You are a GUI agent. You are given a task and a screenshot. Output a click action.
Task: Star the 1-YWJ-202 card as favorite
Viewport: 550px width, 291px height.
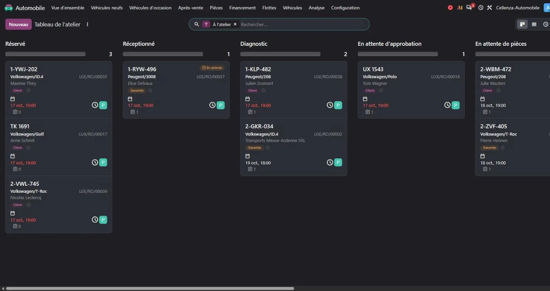tap(28, 90)
